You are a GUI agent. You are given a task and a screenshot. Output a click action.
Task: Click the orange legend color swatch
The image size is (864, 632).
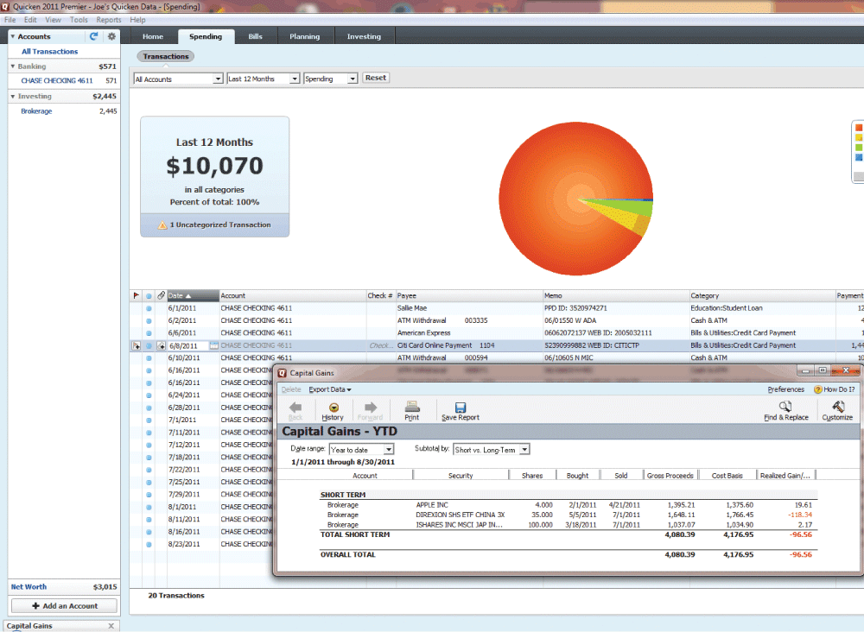coord(859,128)
